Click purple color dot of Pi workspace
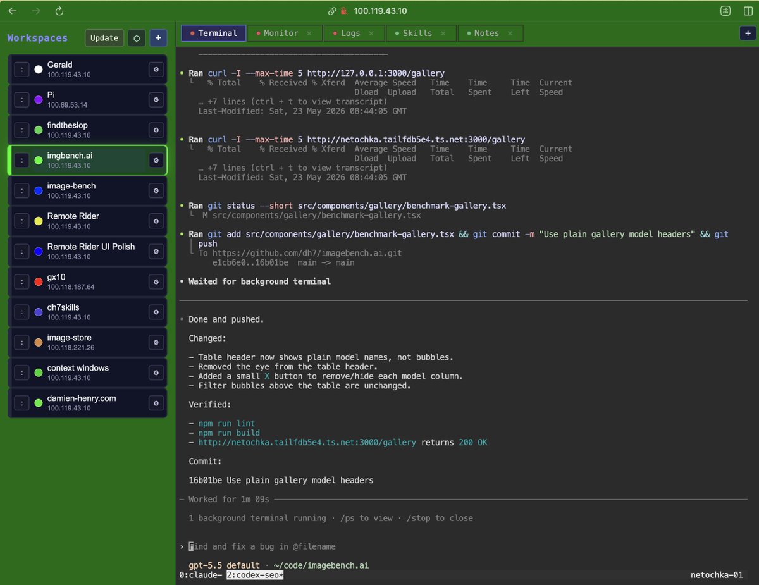This screenshot has width=759, height=585. click(x=39, y=100)
